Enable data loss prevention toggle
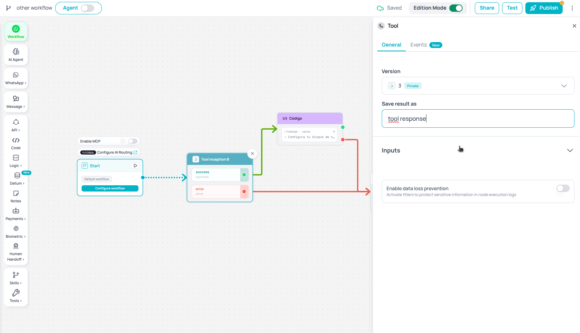Screen dimensions: 580x333 [x=563, y=188]
